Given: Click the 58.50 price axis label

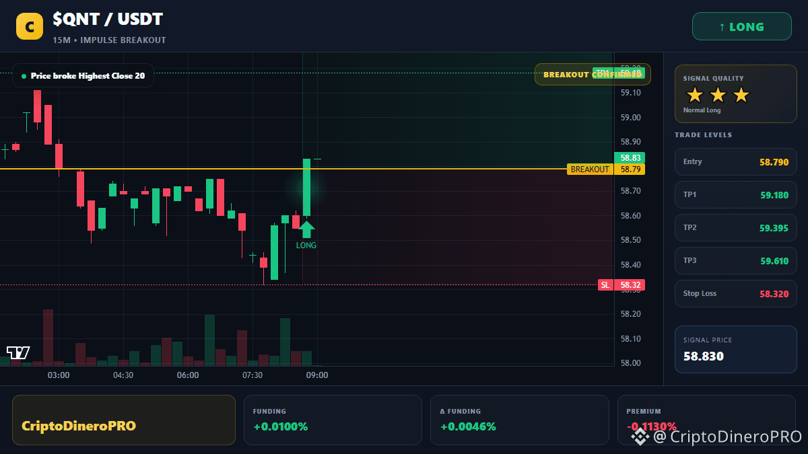Looking at the screenshot, I should 631,240.
